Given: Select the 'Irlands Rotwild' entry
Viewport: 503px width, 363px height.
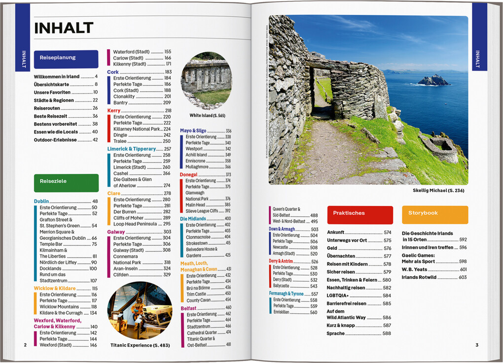Looking at the screenshot, I should click(434, 277).
